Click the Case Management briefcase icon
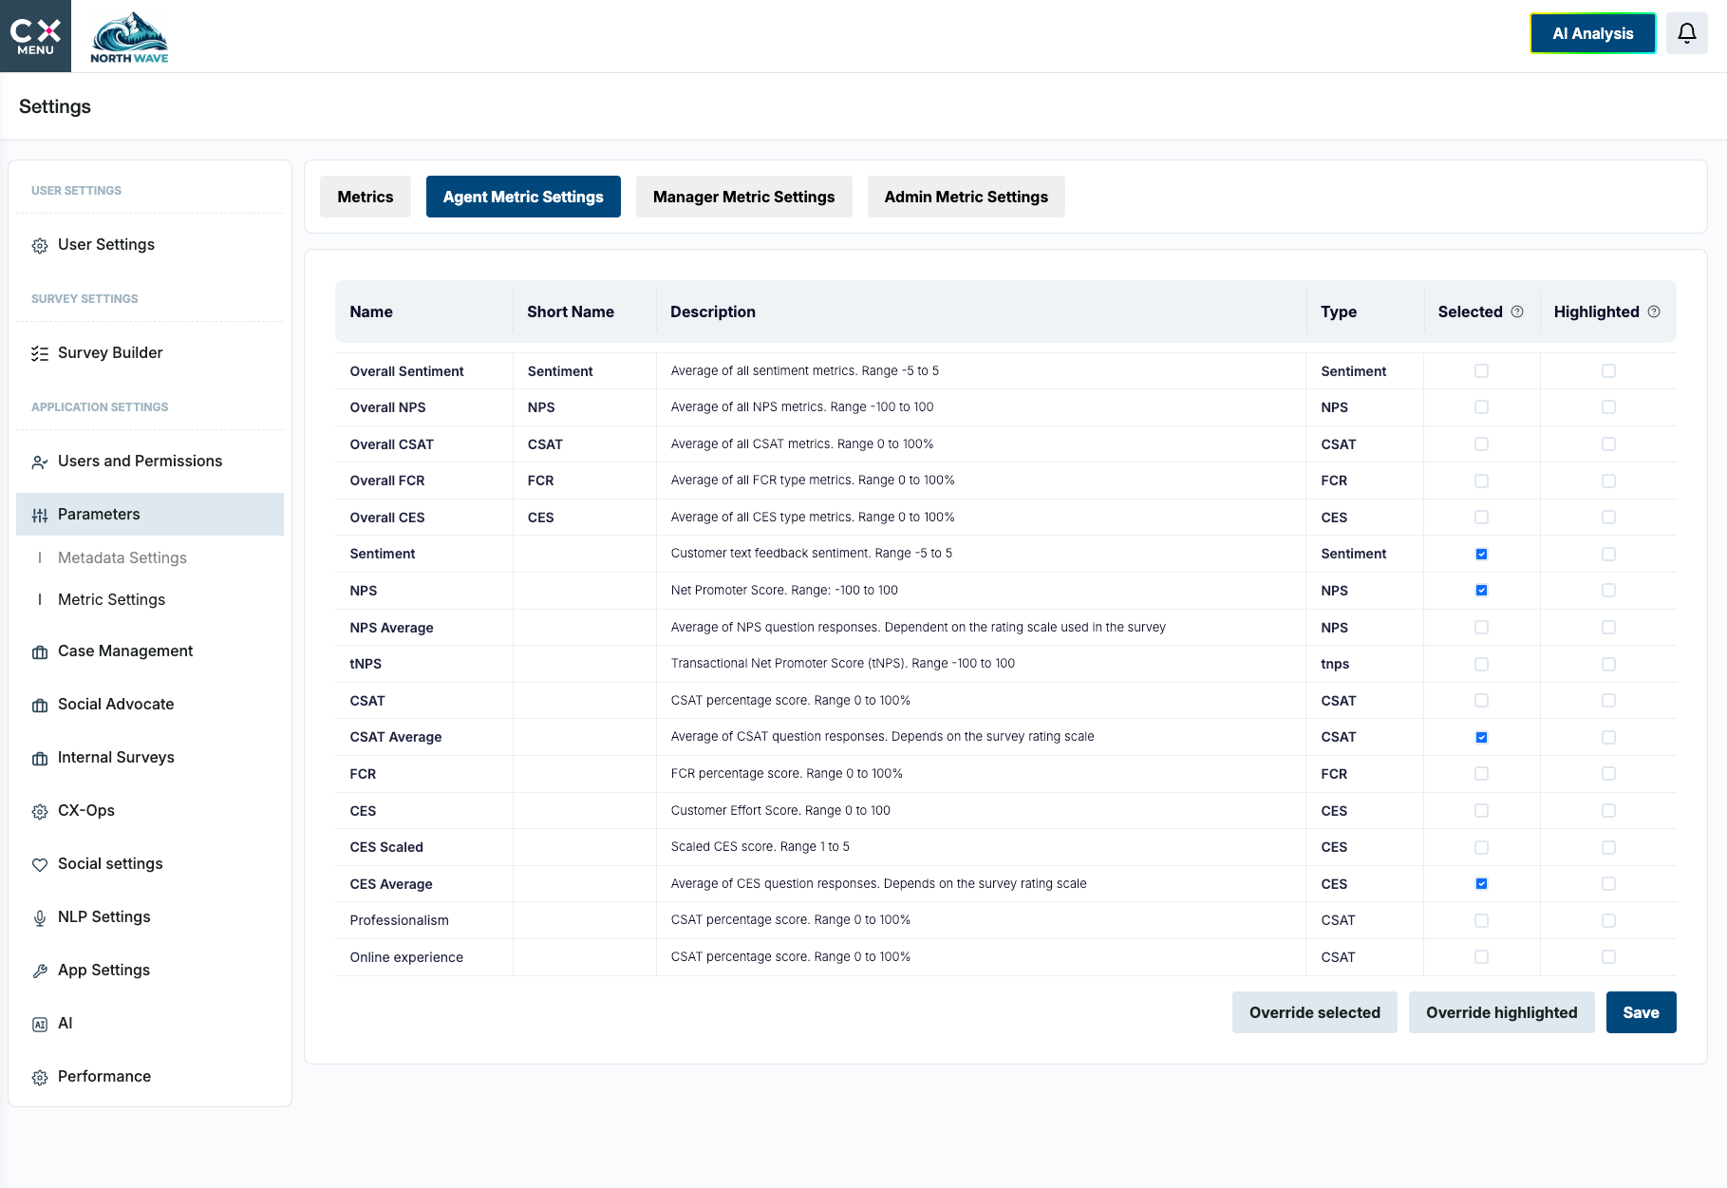Screen dimensions: 1727x1188 tap(40, 652)
